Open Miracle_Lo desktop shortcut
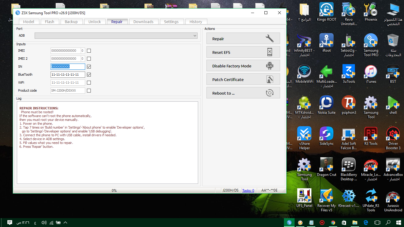404x227 pixels. pos(371,169)
